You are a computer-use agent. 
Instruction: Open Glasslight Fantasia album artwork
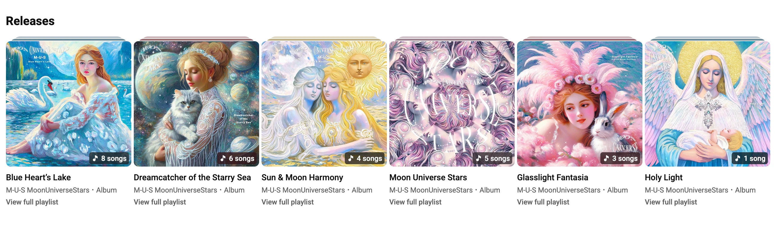click(x=580, y=104)
